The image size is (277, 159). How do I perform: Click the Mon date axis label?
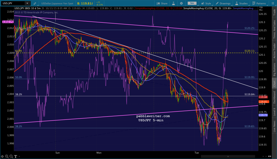pos(99,153)
